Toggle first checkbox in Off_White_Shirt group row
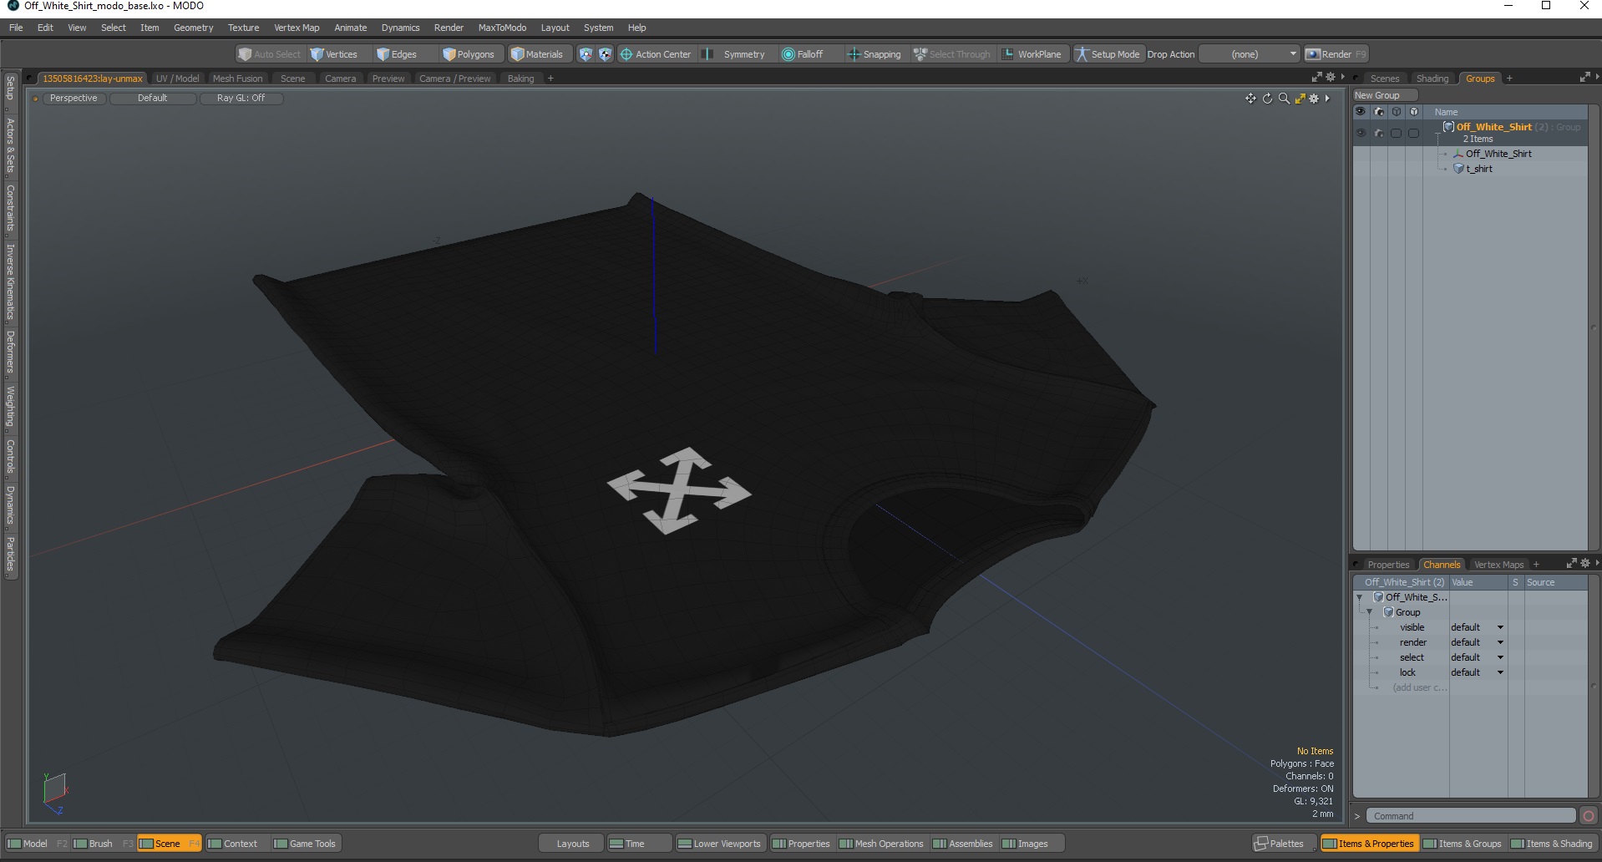 [1396, 133]
